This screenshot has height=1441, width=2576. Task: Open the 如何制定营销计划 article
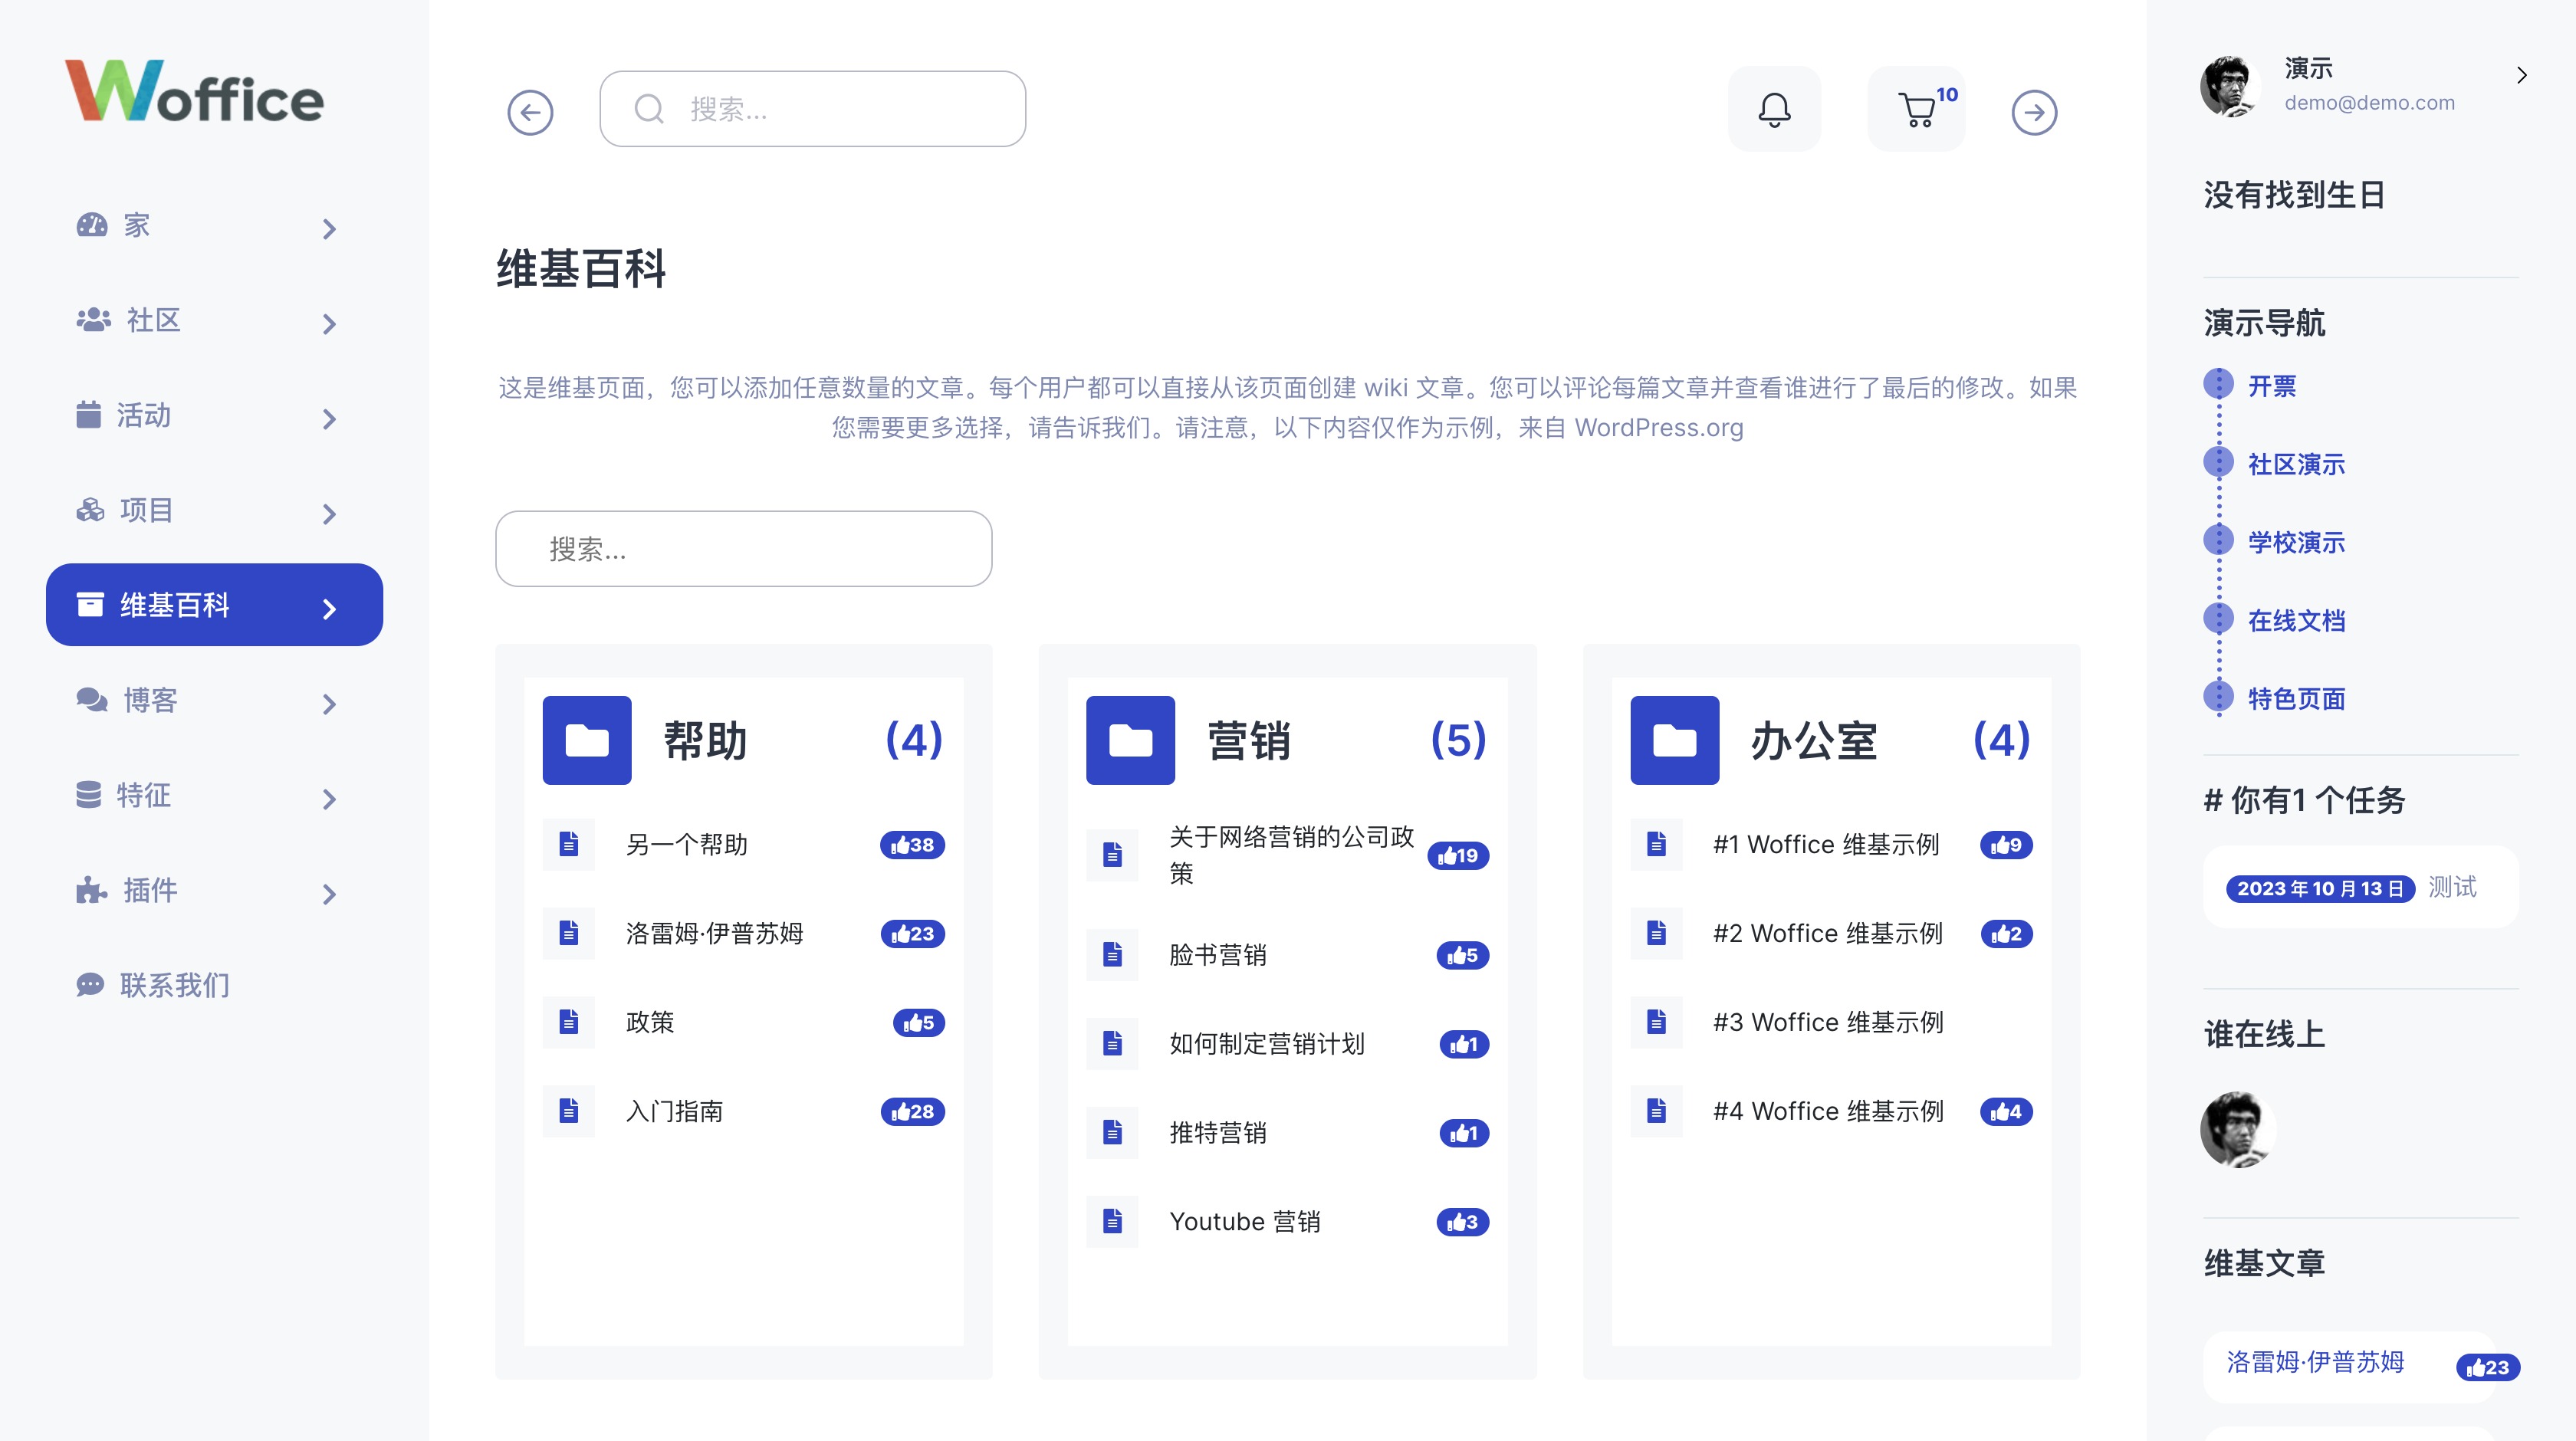point(1267,1044)
